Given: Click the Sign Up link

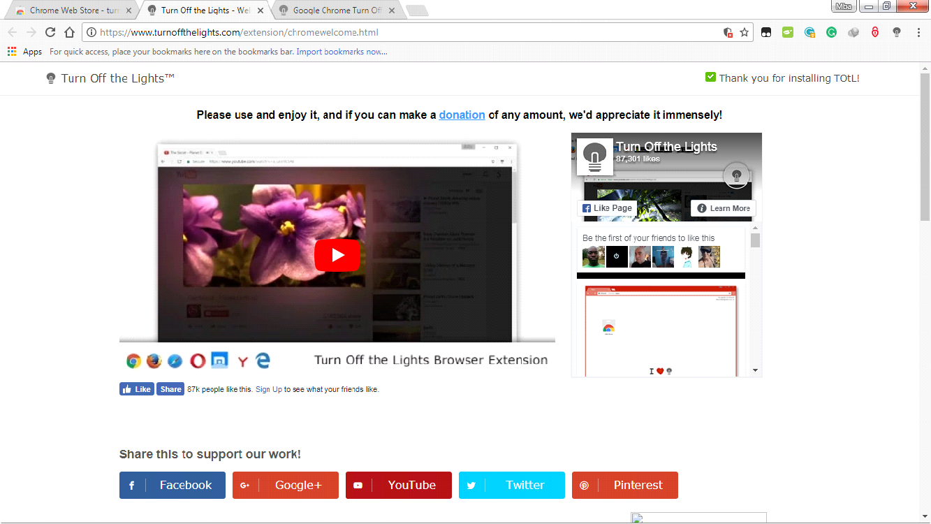Looking at the screenshot, I should coord(269,389).
